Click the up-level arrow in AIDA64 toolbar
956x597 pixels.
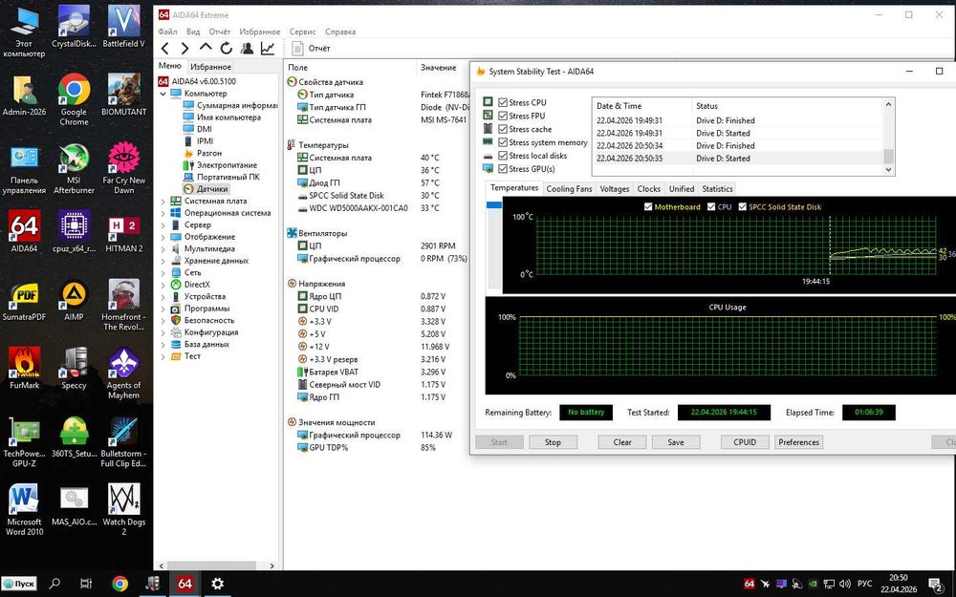(206, 48)
